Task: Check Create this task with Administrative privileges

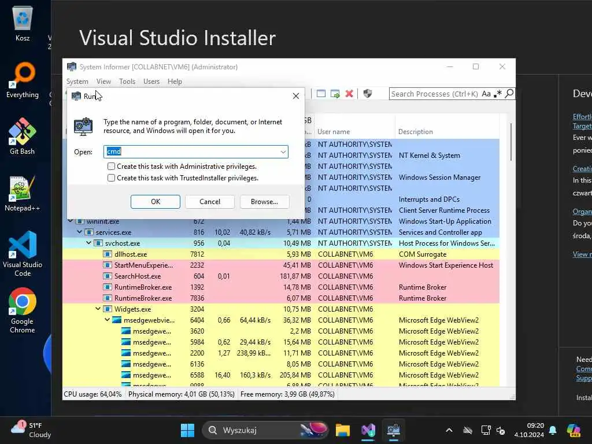Action: [111, 166]
